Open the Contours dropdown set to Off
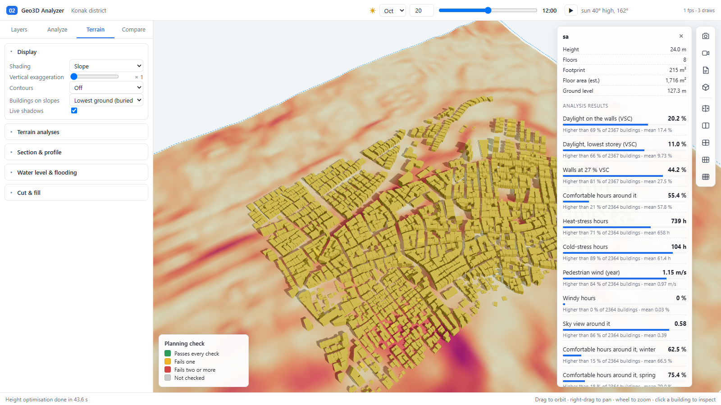 tap(106, 88)
